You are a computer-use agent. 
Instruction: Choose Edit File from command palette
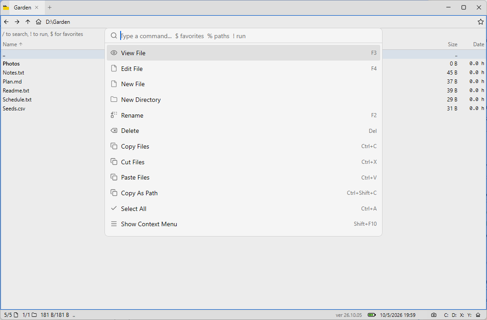[x=243, y=68]
